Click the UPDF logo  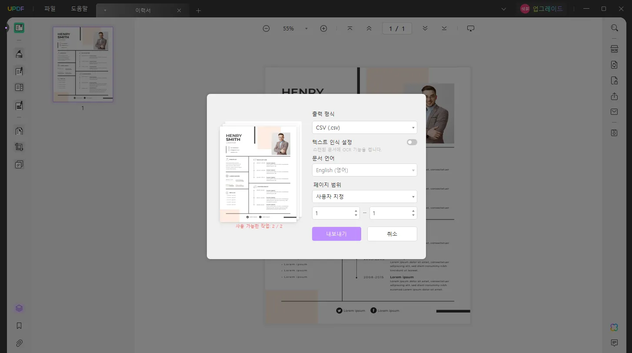(16, 9)
